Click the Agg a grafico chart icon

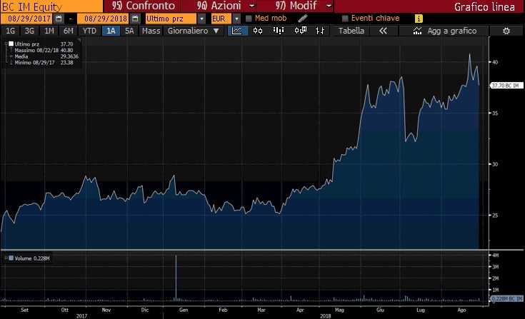point(417,31)
